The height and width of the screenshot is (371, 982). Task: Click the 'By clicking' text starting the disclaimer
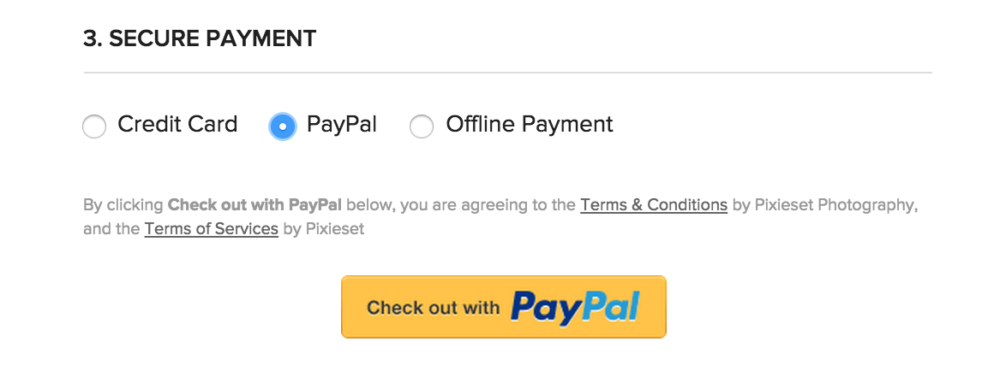[123, 205]
